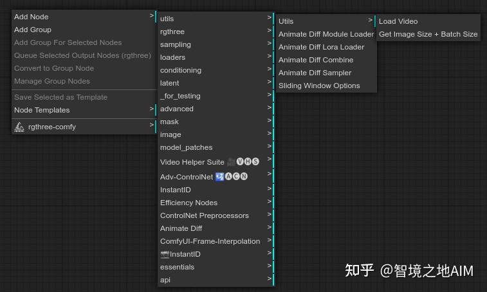Screen dimensions: 487x292
Task: Open the essentials category
Action: click(216, 267)
